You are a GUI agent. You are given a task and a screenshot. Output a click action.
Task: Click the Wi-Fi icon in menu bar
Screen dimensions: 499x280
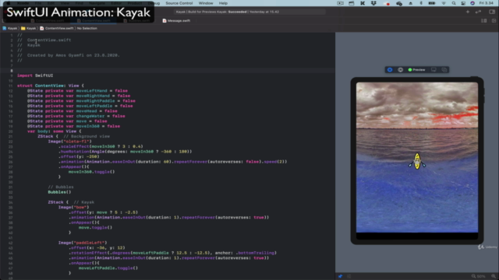tap(444, 3)
